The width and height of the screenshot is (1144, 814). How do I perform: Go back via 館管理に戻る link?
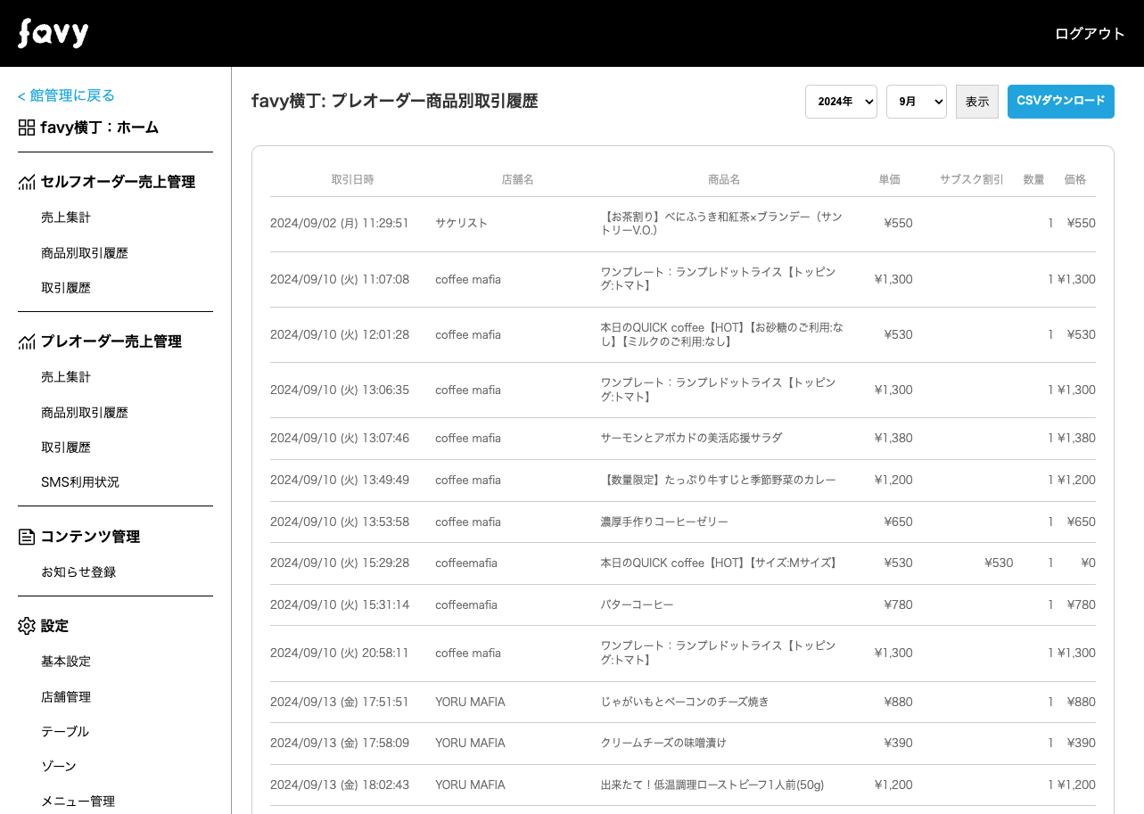(x=66, y=95)
